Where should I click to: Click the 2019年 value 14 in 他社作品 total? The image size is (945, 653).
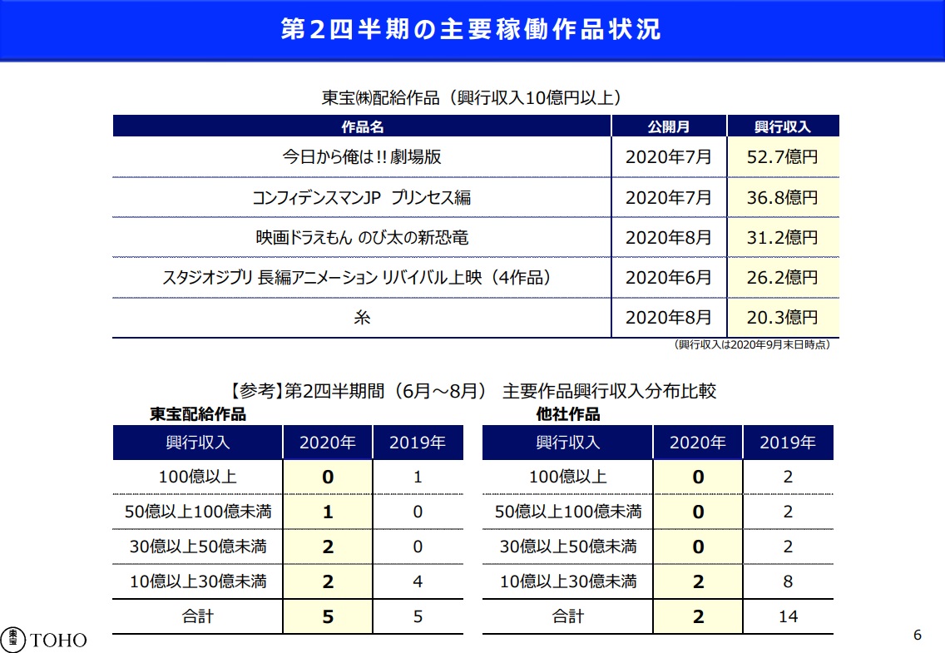tap(788, 616)
